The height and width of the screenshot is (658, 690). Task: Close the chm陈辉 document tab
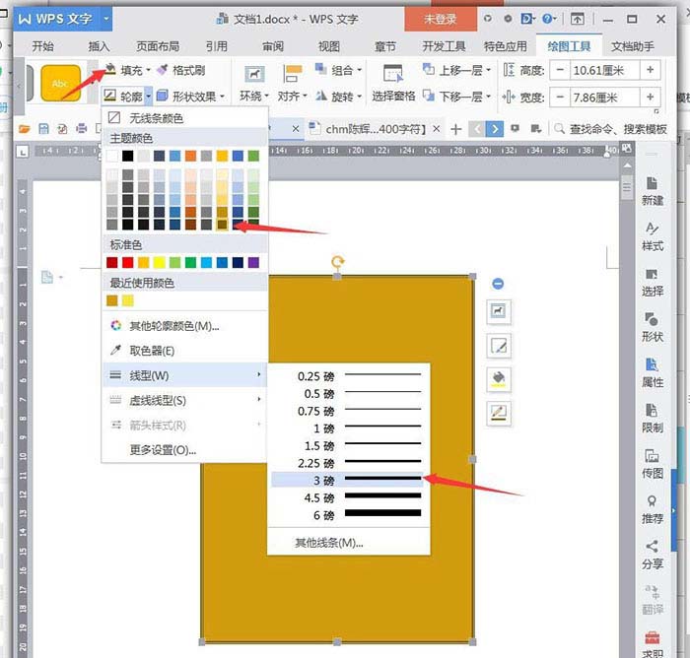[x=436, y=129]
